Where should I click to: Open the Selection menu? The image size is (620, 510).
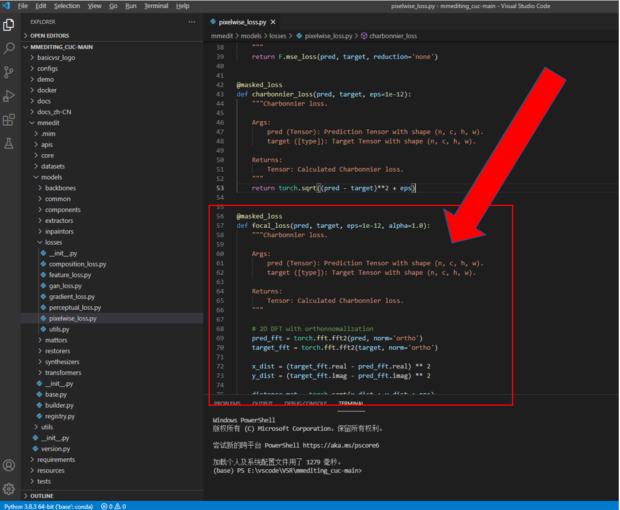point(67,6)
